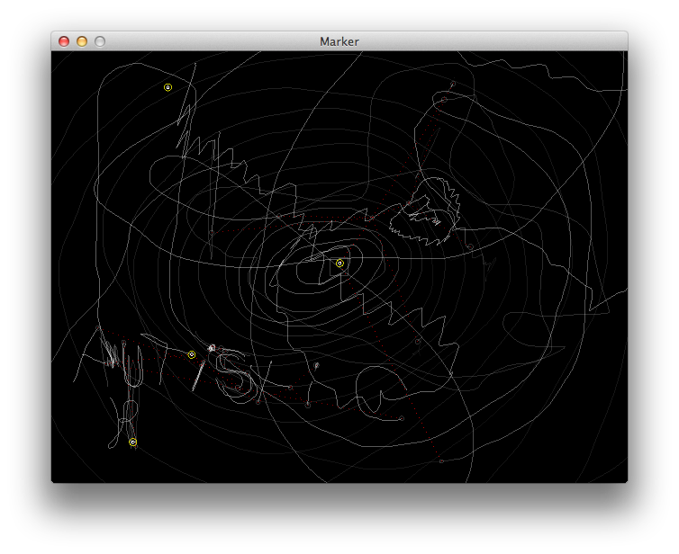Screen dimensions: 679x554
Task: Select the small pin node above the handwritten C
Action: click(317, 366)
